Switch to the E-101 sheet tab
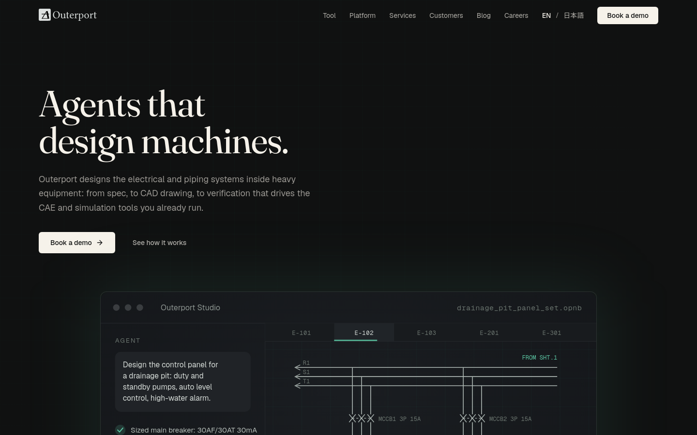Screen dimensions: 697x435 (x=302, y=333)
